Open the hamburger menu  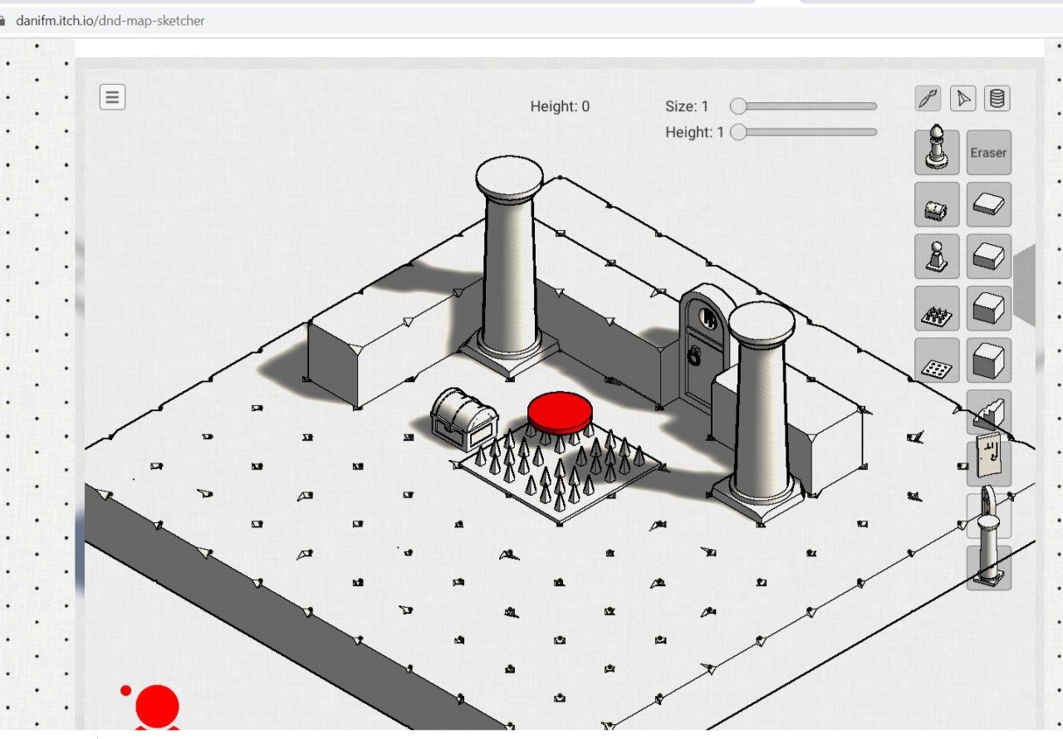[112, 97]
